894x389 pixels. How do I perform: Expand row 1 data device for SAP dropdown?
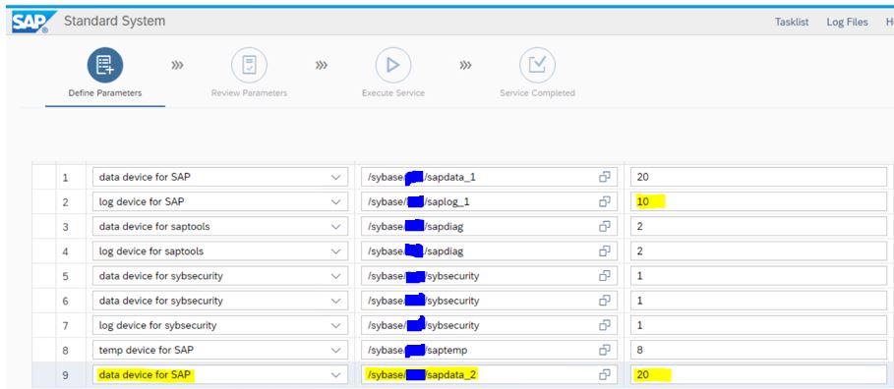click(335, 177)
